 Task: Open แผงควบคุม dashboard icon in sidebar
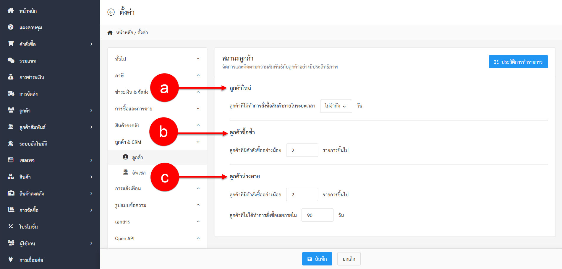click(11, 27)
